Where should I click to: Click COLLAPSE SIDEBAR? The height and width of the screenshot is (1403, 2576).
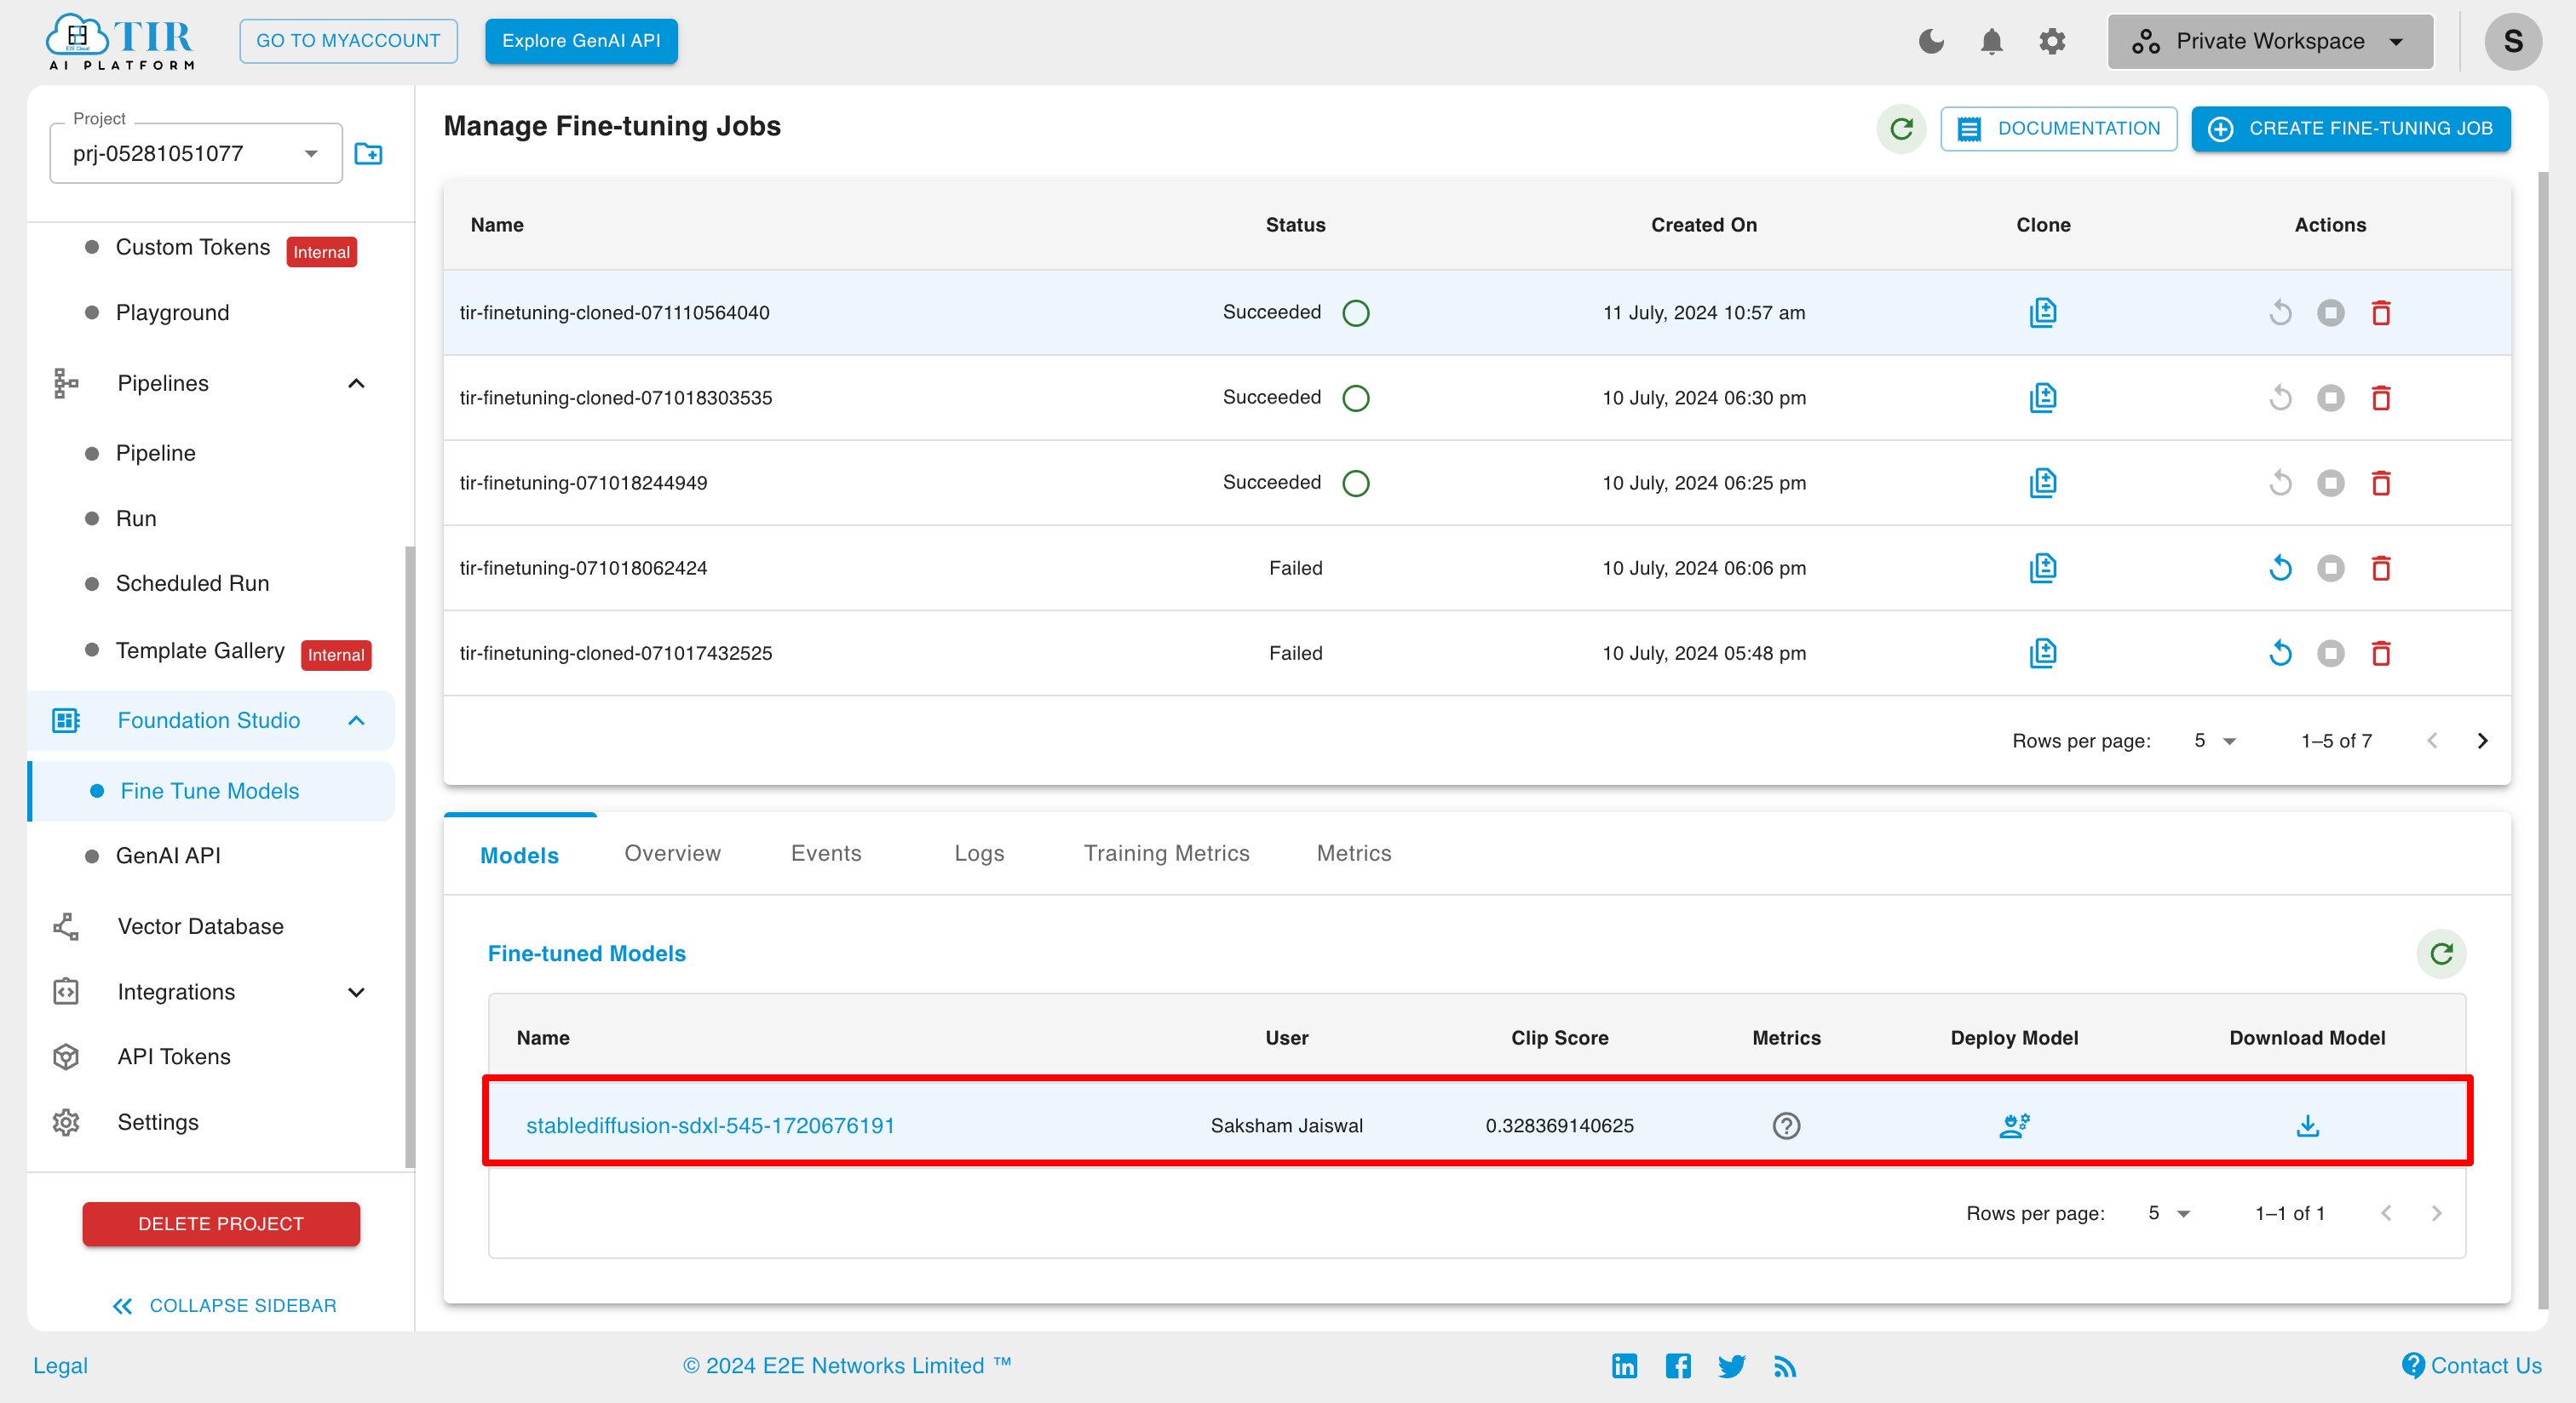(224, 1305)
